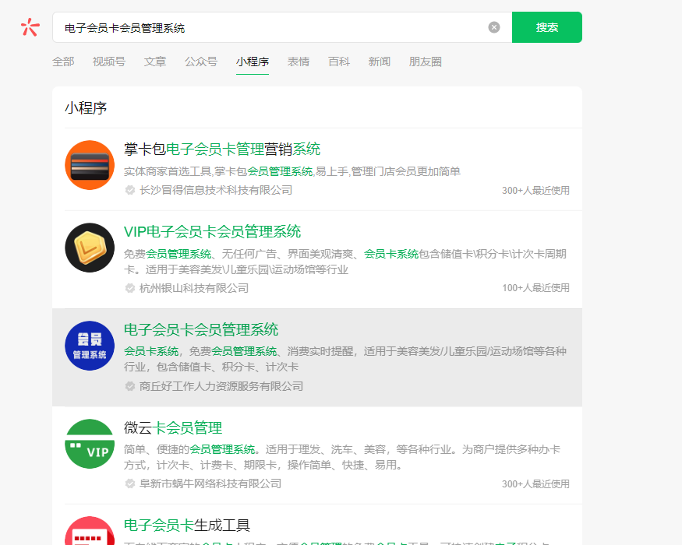Click the company name 长沙冒得信息技术科技有限公司

click(216, 190)
